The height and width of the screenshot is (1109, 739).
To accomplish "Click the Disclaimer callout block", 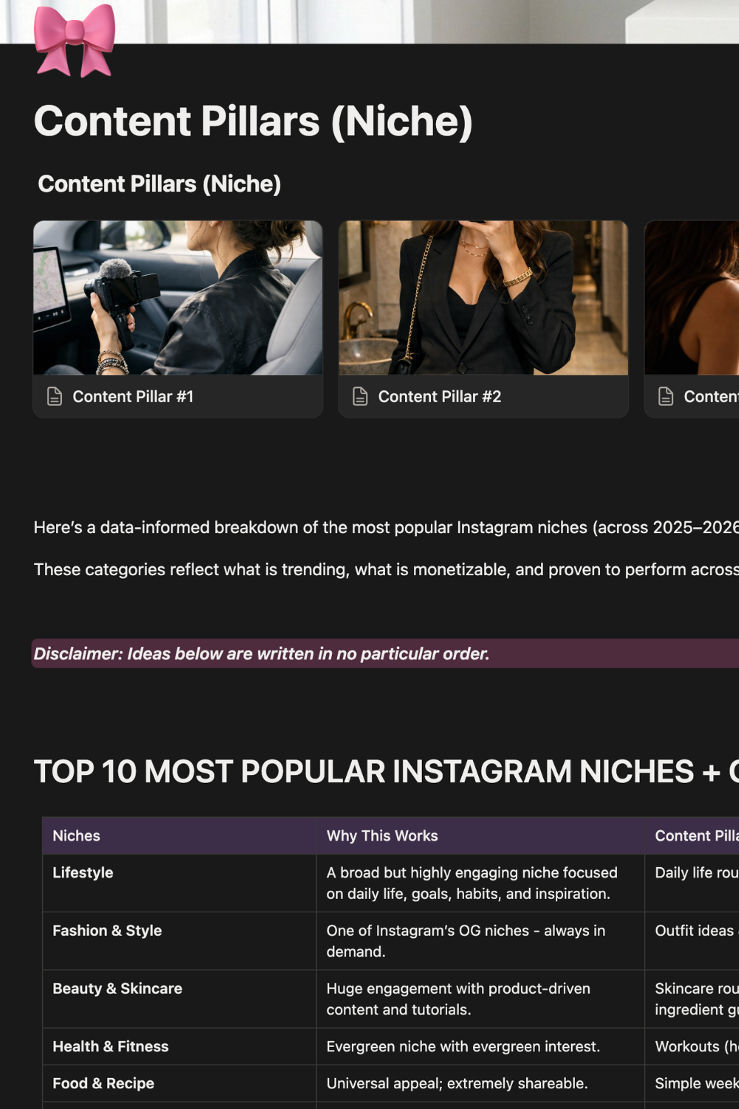I will (385, 654).
